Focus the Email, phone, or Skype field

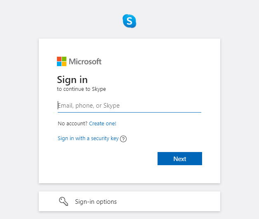point(129,106)
